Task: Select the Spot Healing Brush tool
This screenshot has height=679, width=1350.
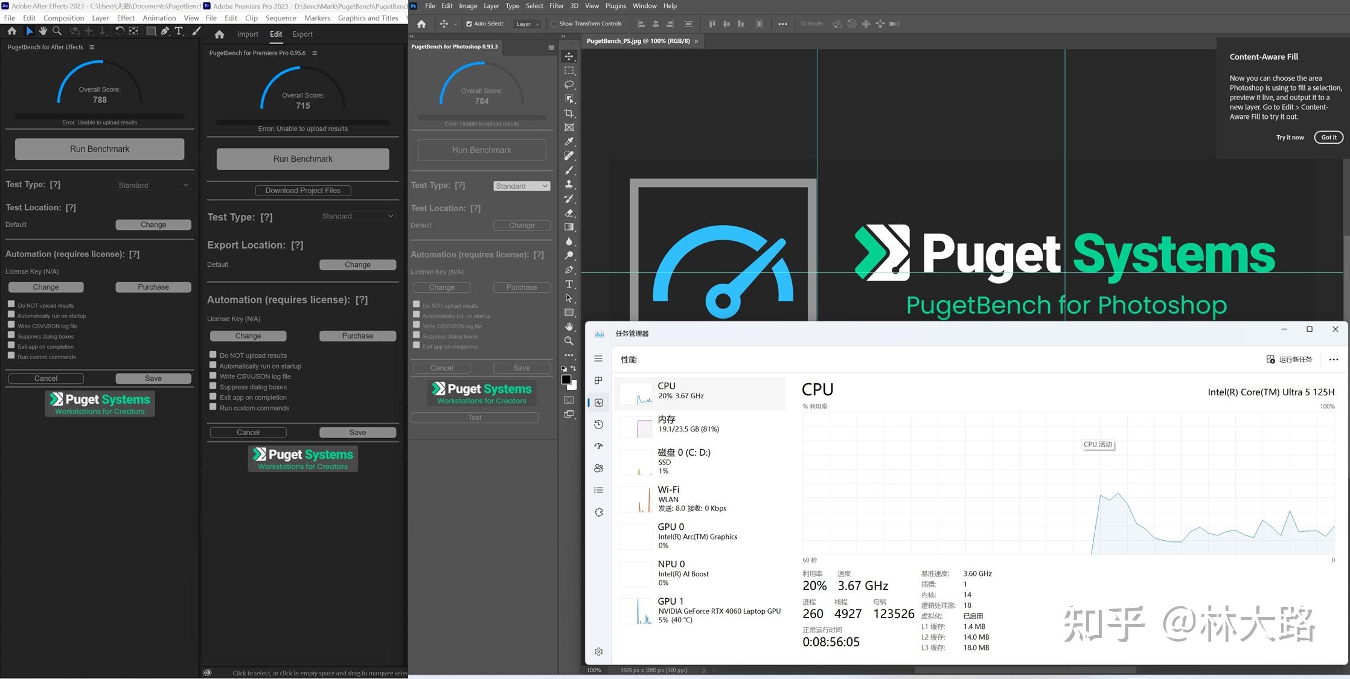Action: point(569,156)
